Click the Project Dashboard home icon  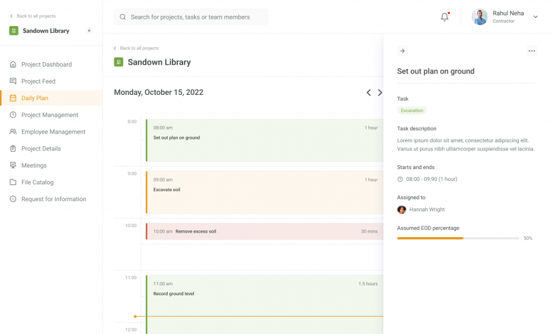tap(13, 64)
